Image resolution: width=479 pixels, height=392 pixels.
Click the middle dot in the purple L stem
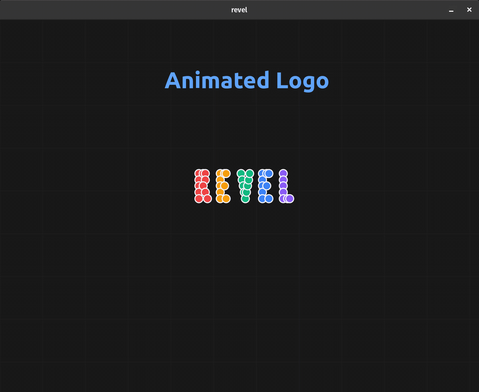[x=283, y=186]
